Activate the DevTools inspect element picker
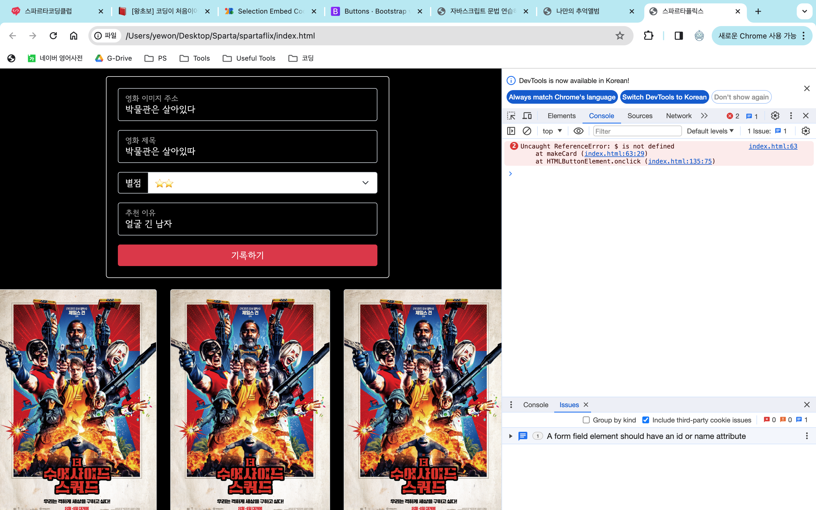This screenshot has width=816, height=510. point(511,116)
